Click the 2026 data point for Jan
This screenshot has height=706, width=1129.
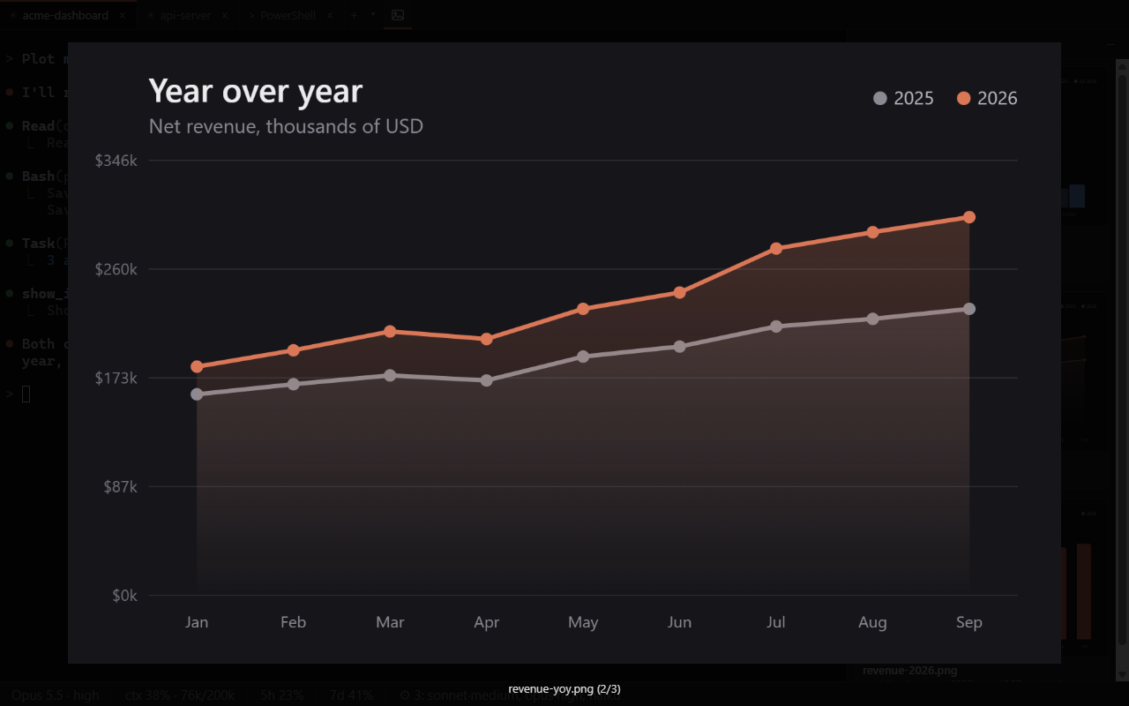(x=197, y=366)
